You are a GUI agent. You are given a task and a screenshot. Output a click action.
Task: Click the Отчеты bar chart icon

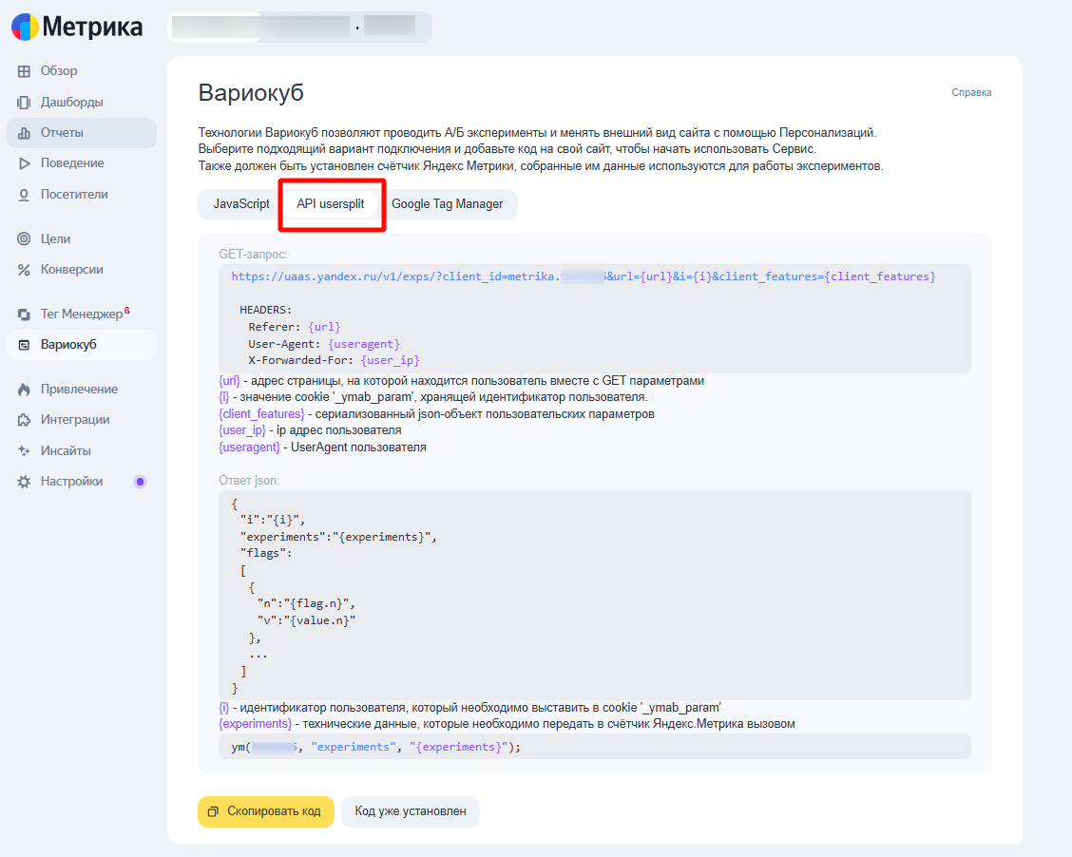click(24, 133)
